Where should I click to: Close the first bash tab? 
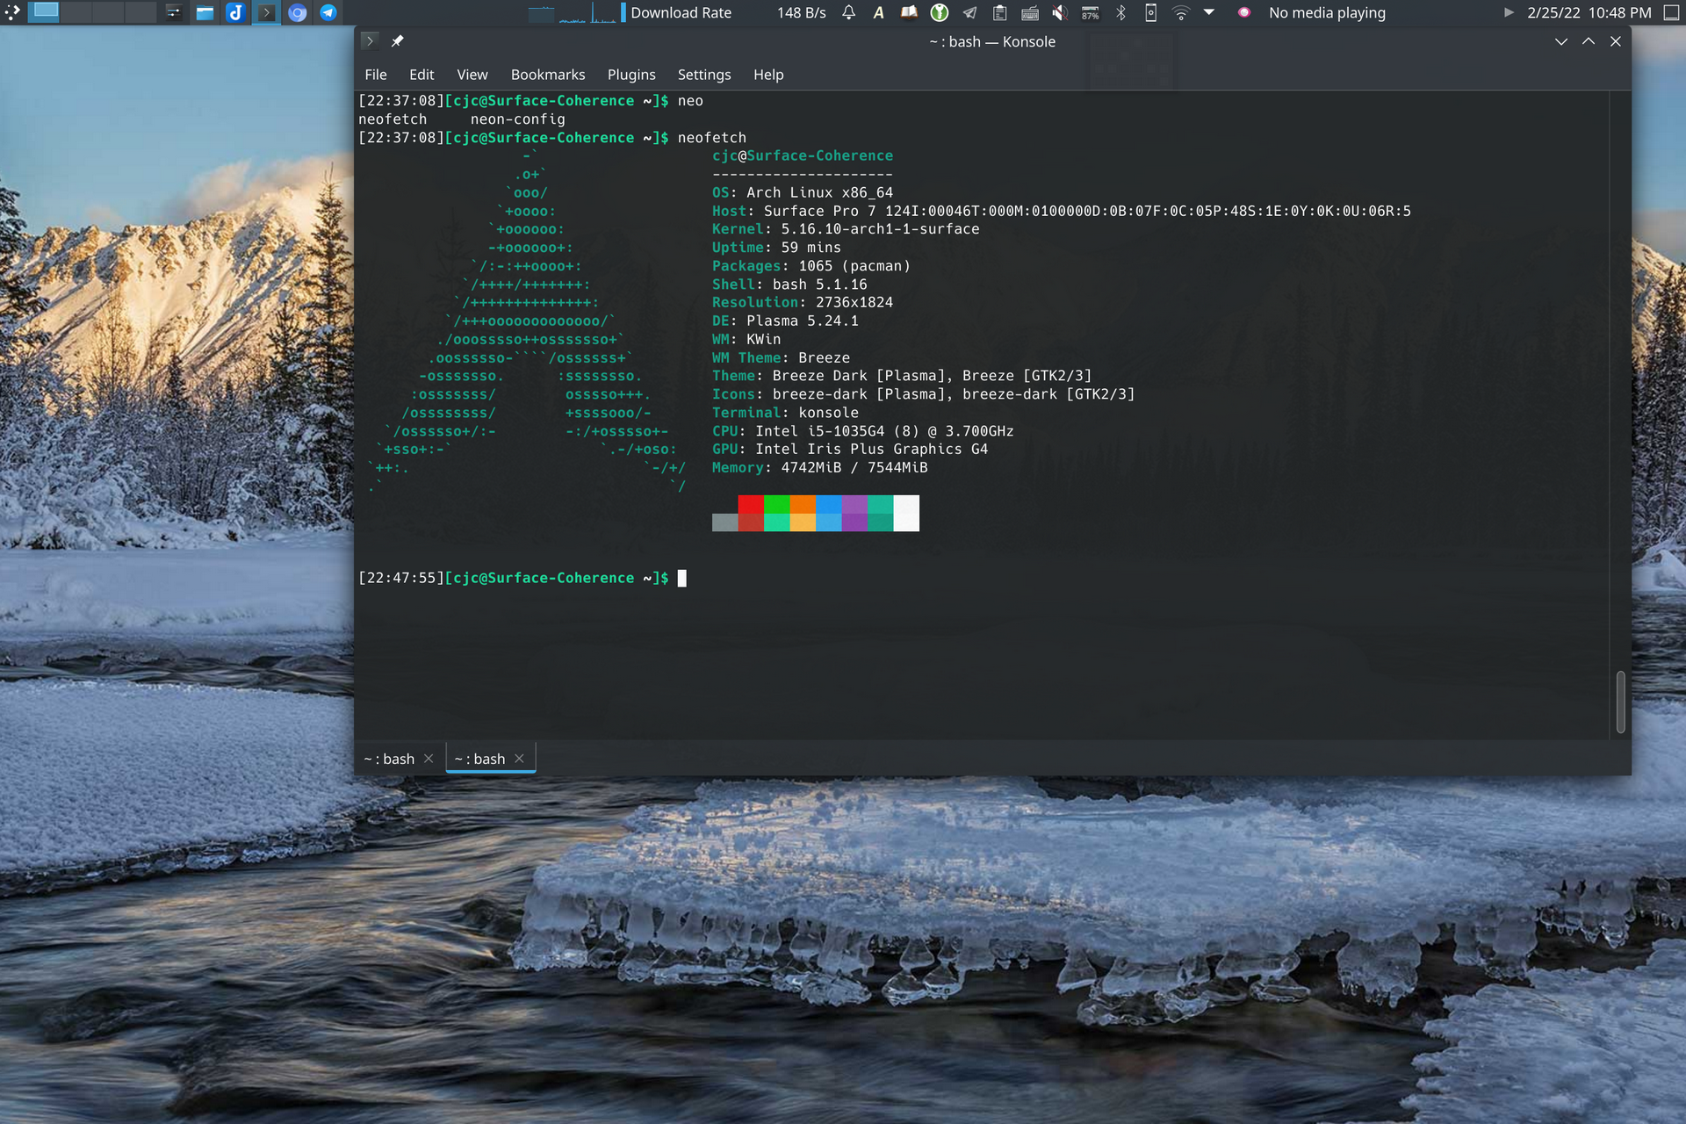pyautogui.click(x=429, y=759)
